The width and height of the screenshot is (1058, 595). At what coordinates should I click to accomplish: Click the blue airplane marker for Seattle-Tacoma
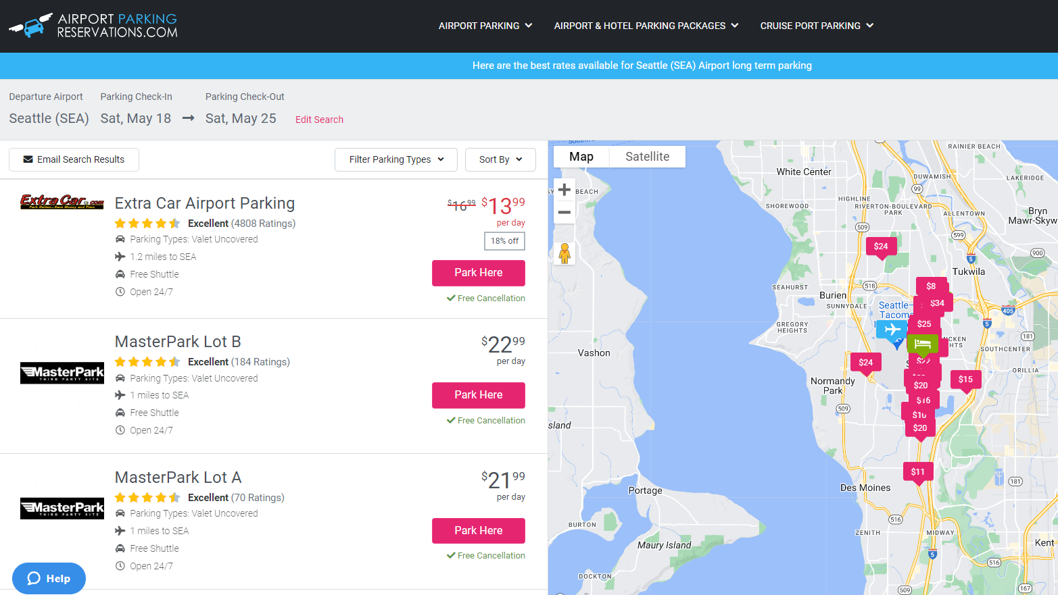point(891,330)
